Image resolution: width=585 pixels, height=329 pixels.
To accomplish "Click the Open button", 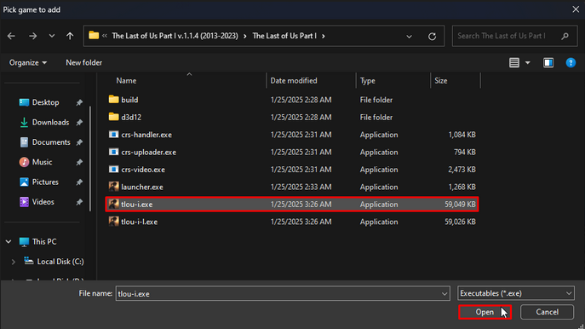I will tap(485, 312).
